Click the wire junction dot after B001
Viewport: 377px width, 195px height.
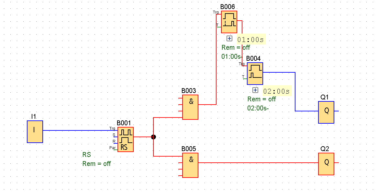pos(153,137)
